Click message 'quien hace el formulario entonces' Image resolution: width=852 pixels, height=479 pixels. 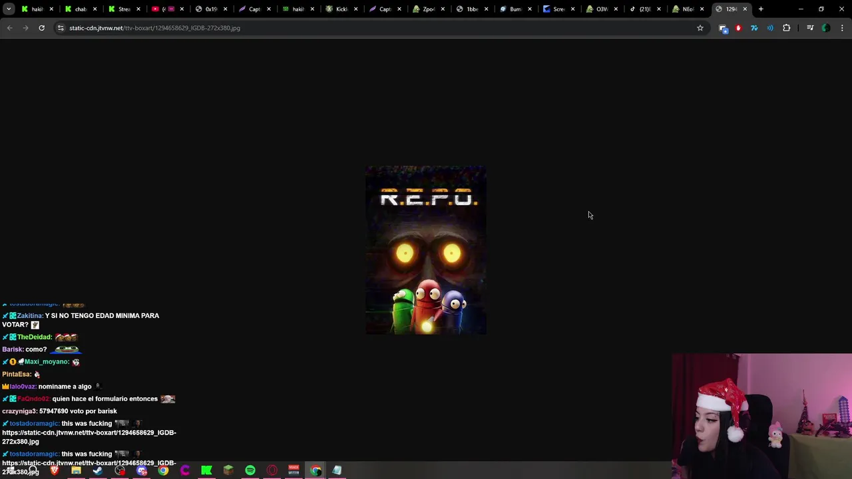tap(105, 399)
